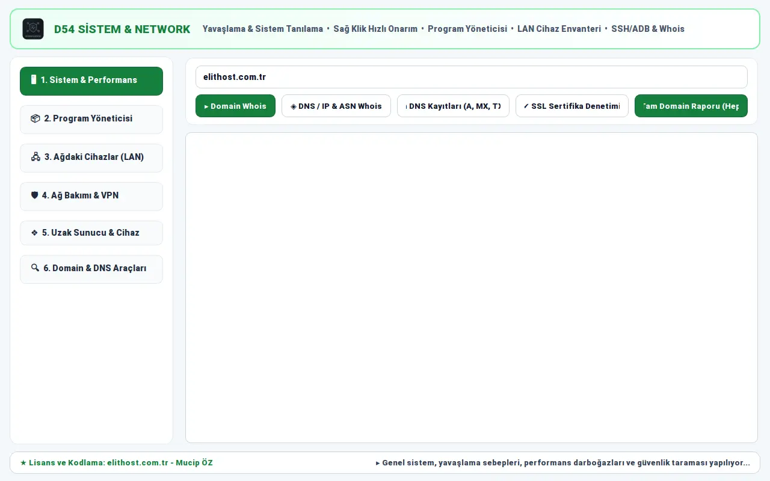Screen dimensions: 770x481
Task: Fetch DNS Kayıtları (A, MX, TXT)
Action: pyautogui.click(x=453, y=106)
